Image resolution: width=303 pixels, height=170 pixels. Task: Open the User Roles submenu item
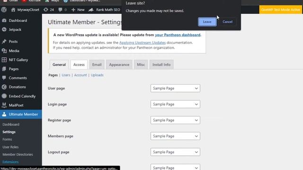point(10,147)
